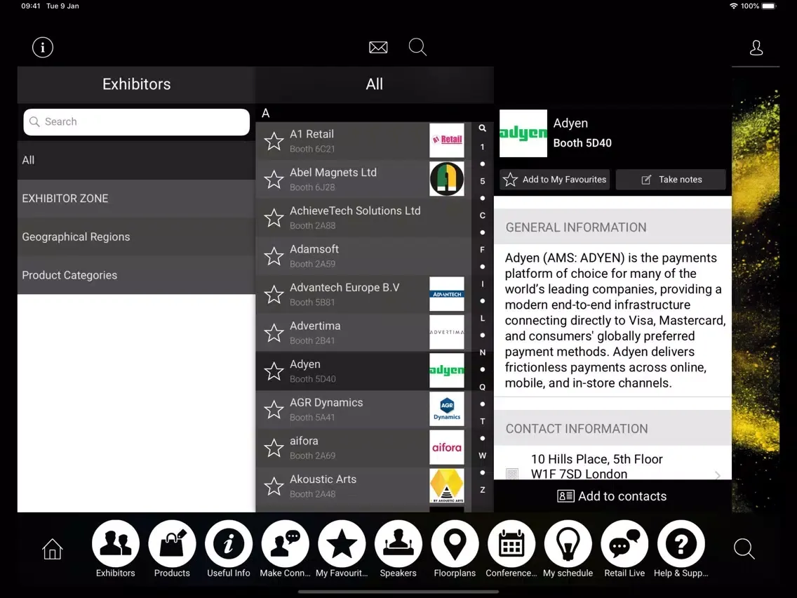Open the EXHIBITOR ZONE filter

pos(136,199)
